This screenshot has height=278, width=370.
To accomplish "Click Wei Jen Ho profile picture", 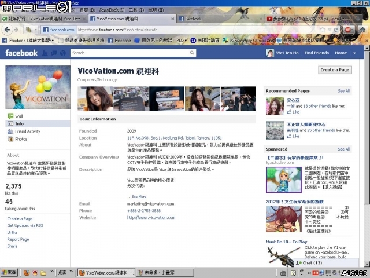I will pyautogui.click(x=270, y=53).
